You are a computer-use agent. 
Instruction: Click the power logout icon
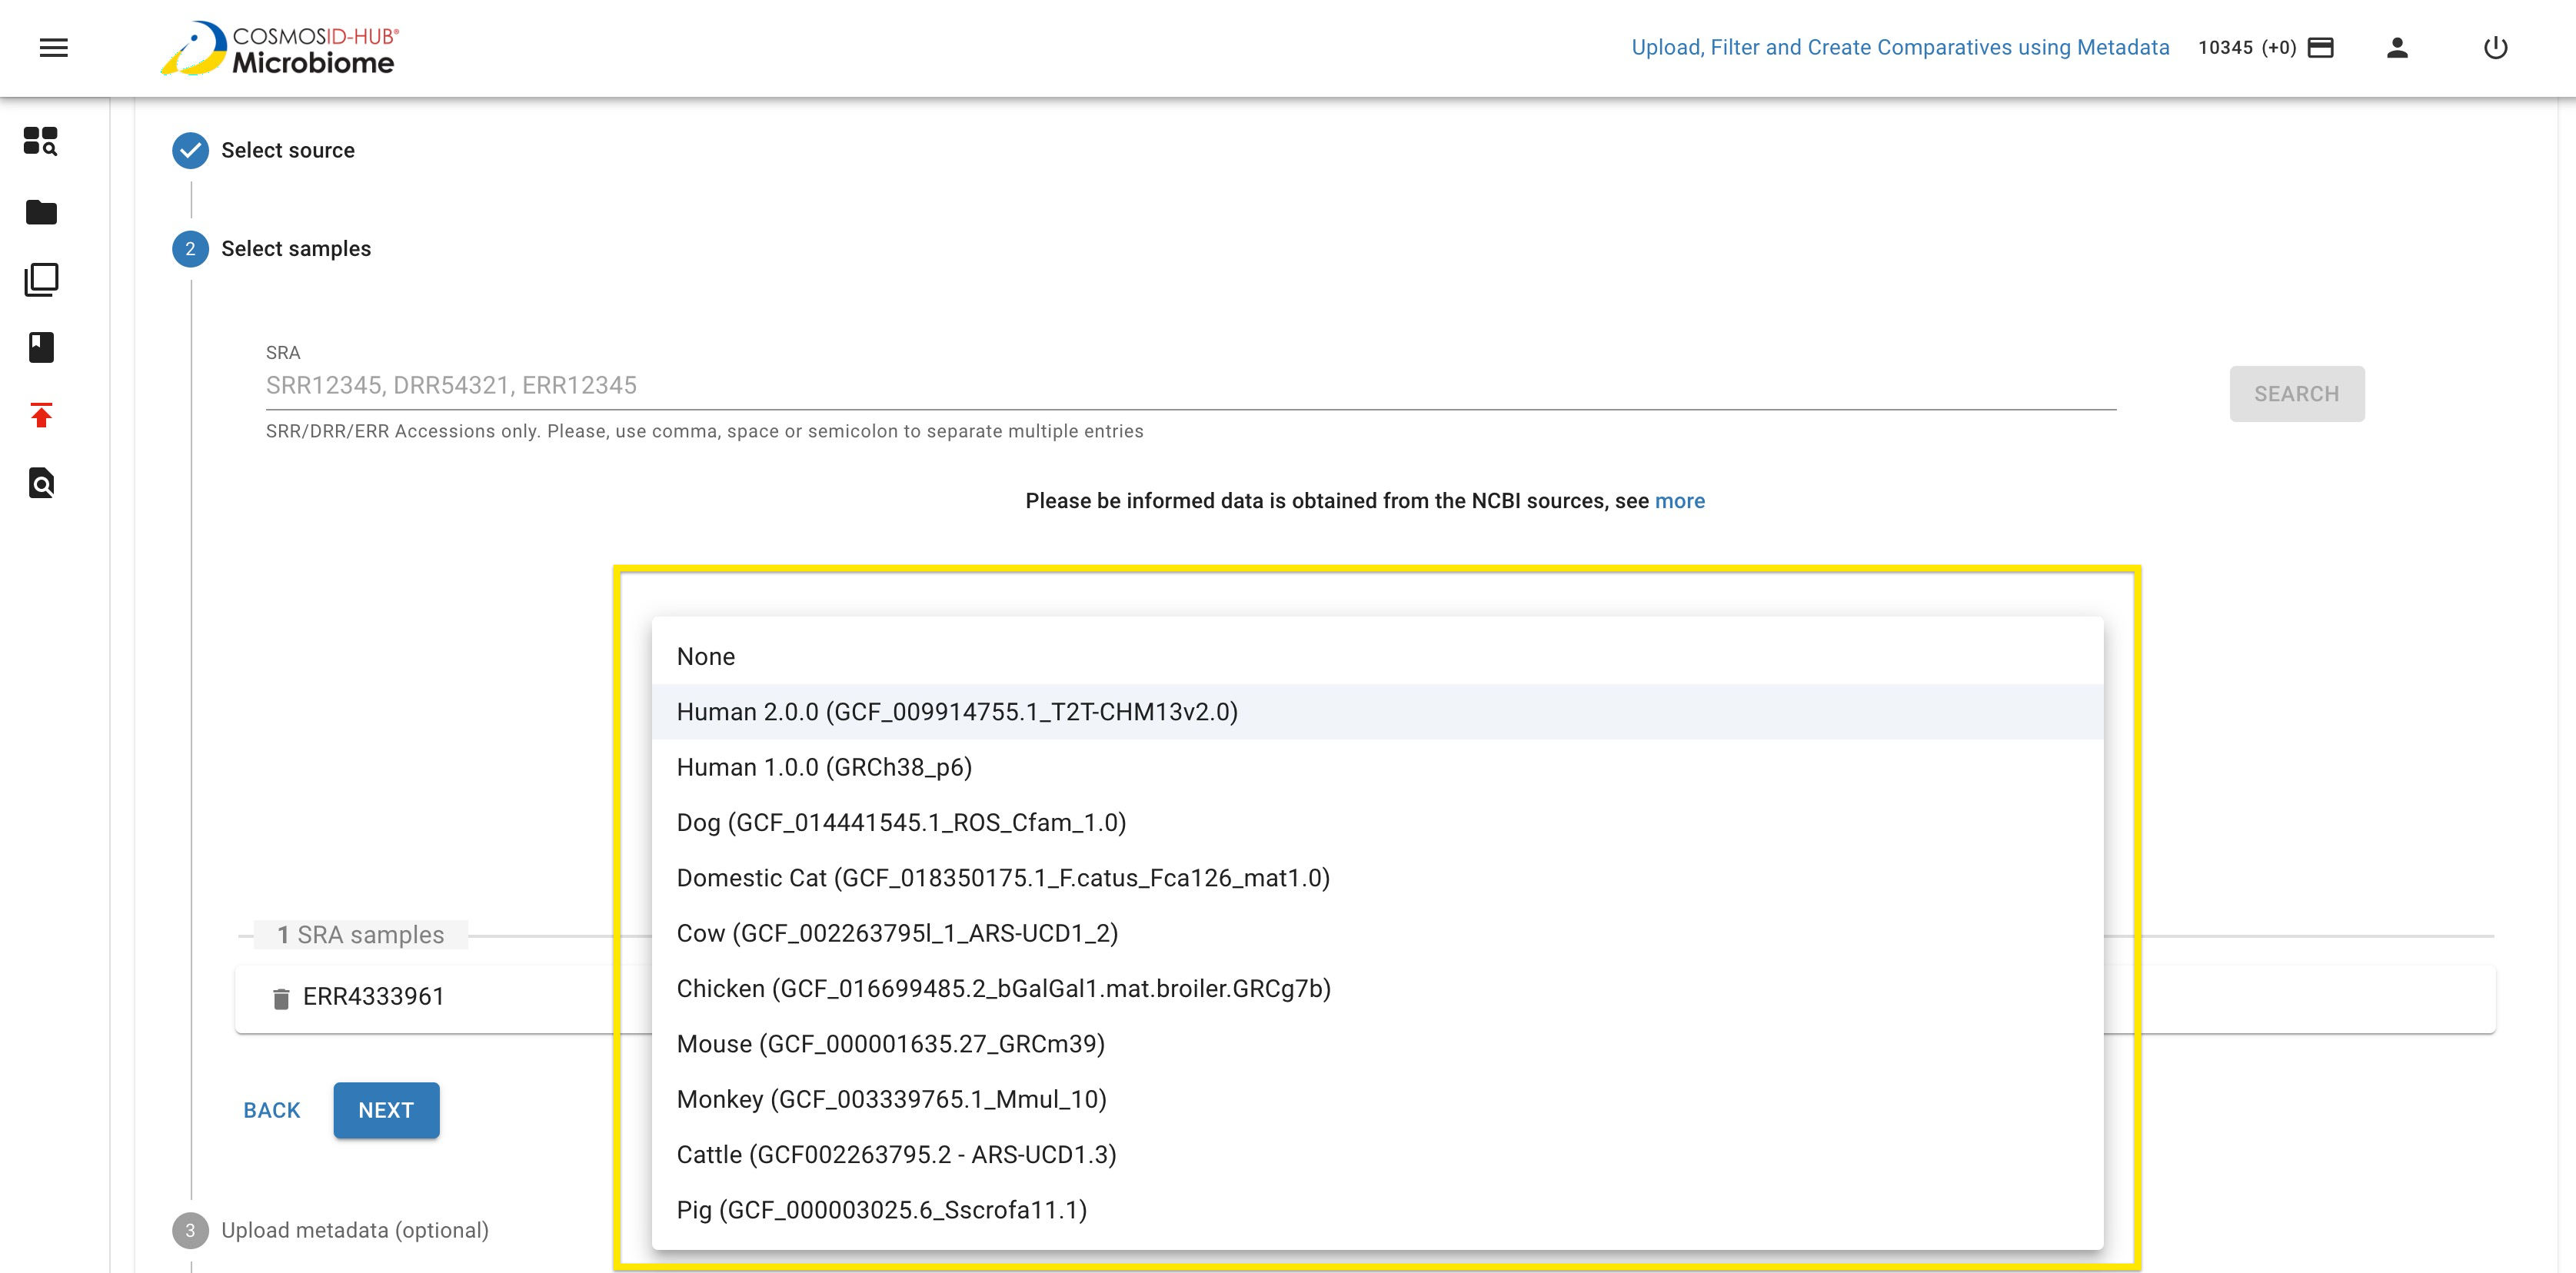pyautogui.click(x=2494, y=47)
